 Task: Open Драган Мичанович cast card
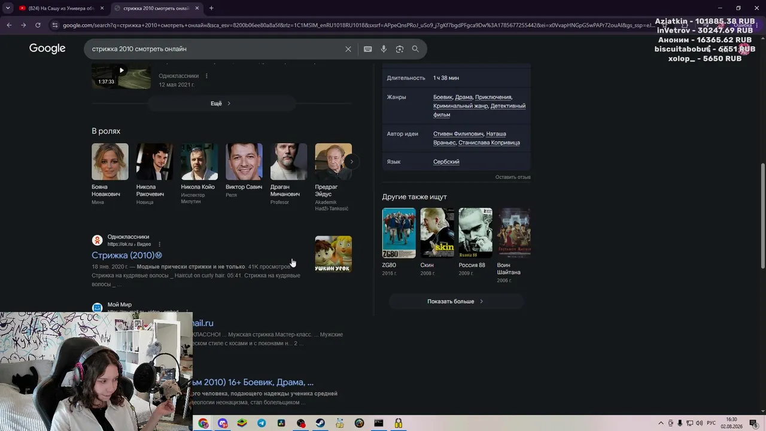[288, 174]
